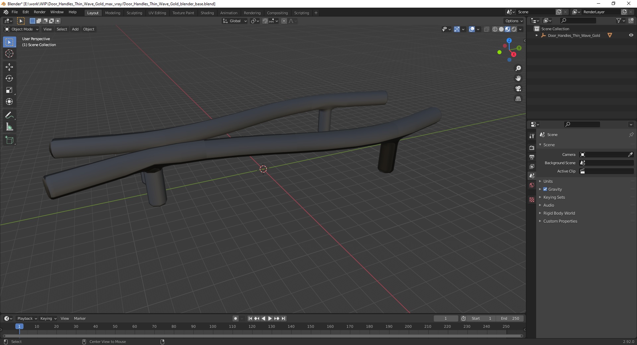Activate the Rotate tool
The image size is (637, 345).
[x=9, y=79]
